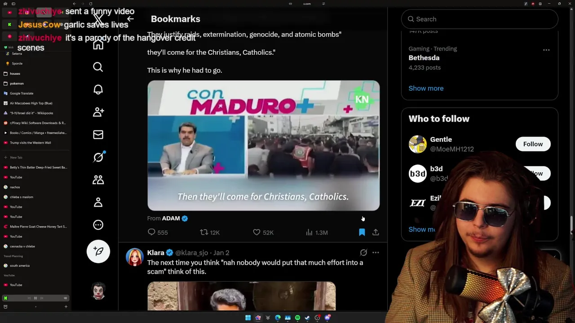The height and width of the screenshot is (323, 575).
Task: Follow the Gentle account
Action: pos(533,144)
